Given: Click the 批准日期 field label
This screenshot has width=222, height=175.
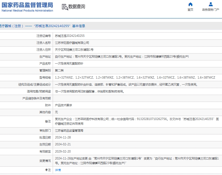Looking at the screenshot, I should click(x=45, y=137).
